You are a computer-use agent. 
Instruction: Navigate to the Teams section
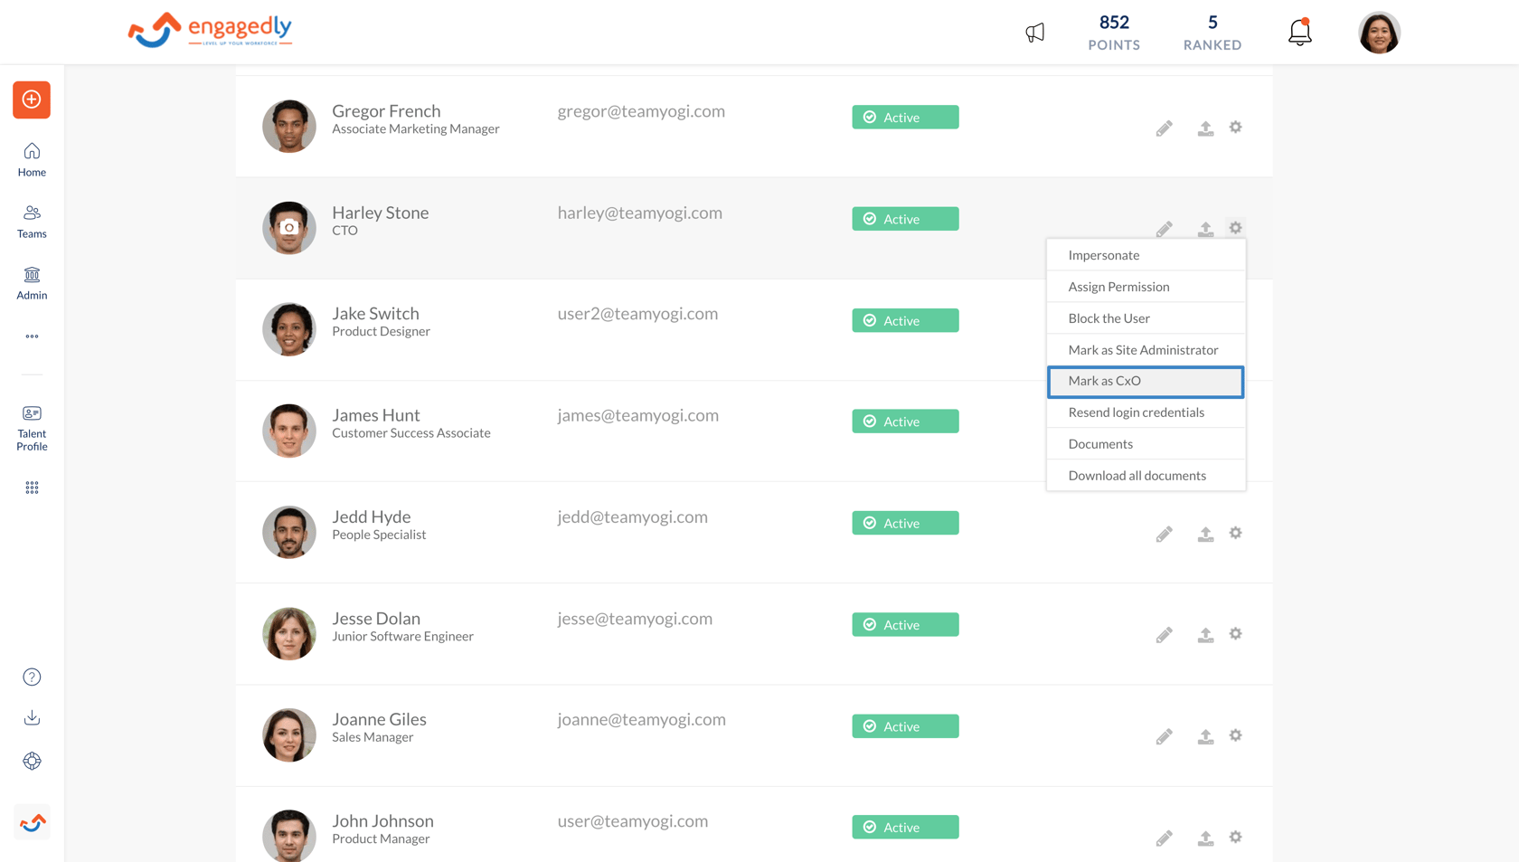pyautogui.click(x=32, y=222)
